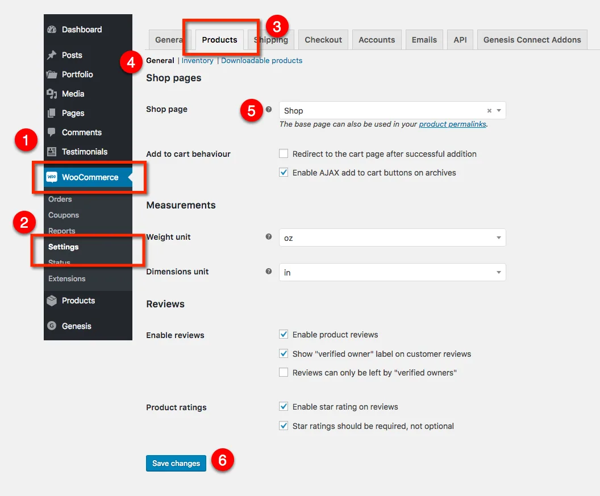600x496 pixels.
Task: Open Coupons under WooCommerce
Action: pos(64,215)
